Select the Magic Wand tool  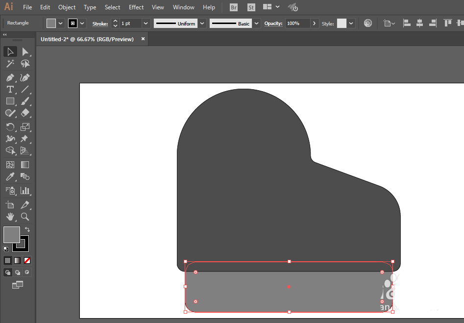[x=10, y=64]
